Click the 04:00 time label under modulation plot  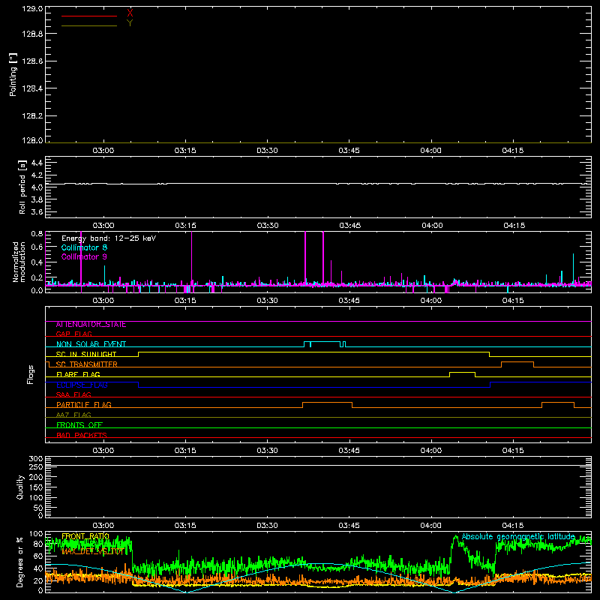430,301
